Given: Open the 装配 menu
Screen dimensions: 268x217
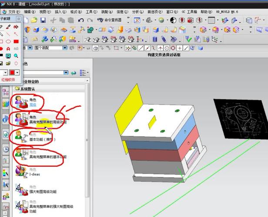Looking at the screenshot, I should tap(107, 12).
